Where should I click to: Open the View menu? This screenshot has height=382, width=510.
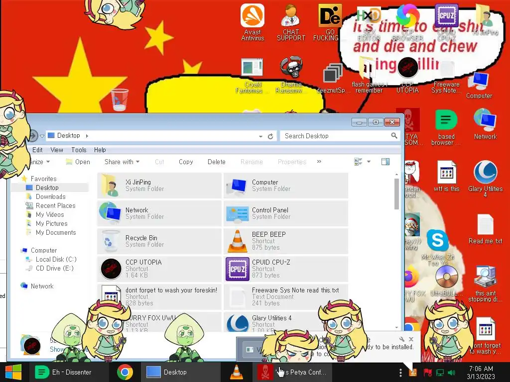click(x=57, y=150)
